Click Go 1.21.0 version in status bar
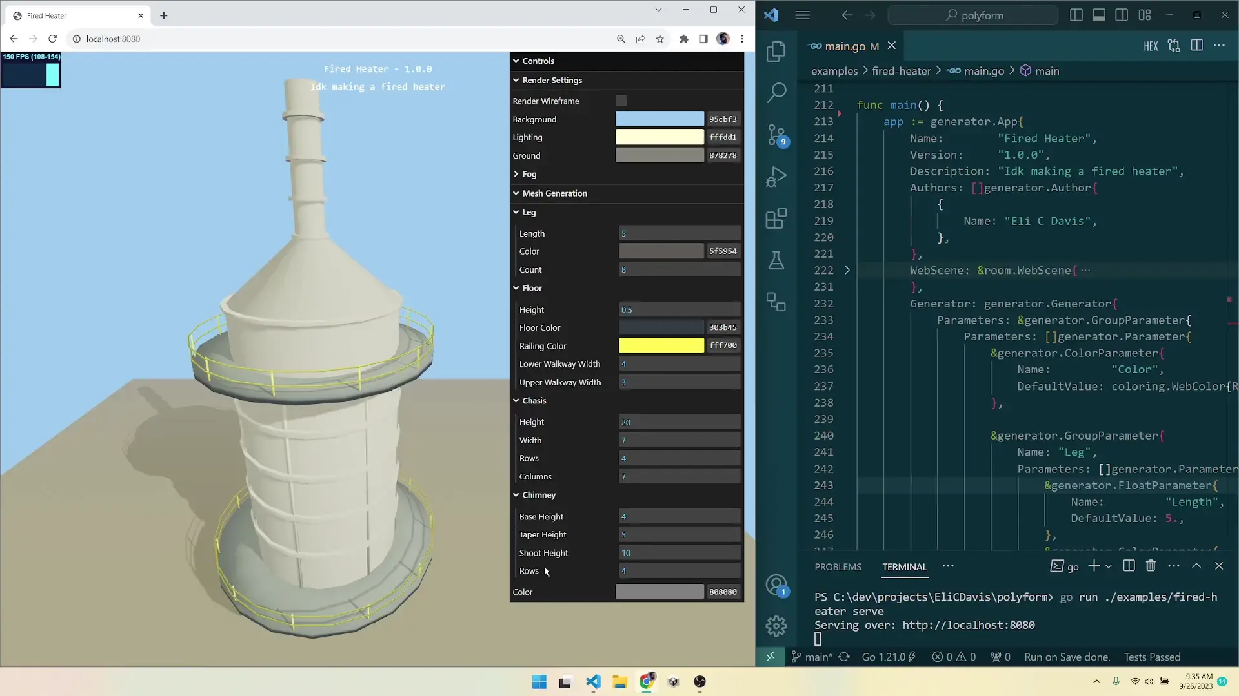The width and height of the screenshot is (1239, 696). point(889,657)
